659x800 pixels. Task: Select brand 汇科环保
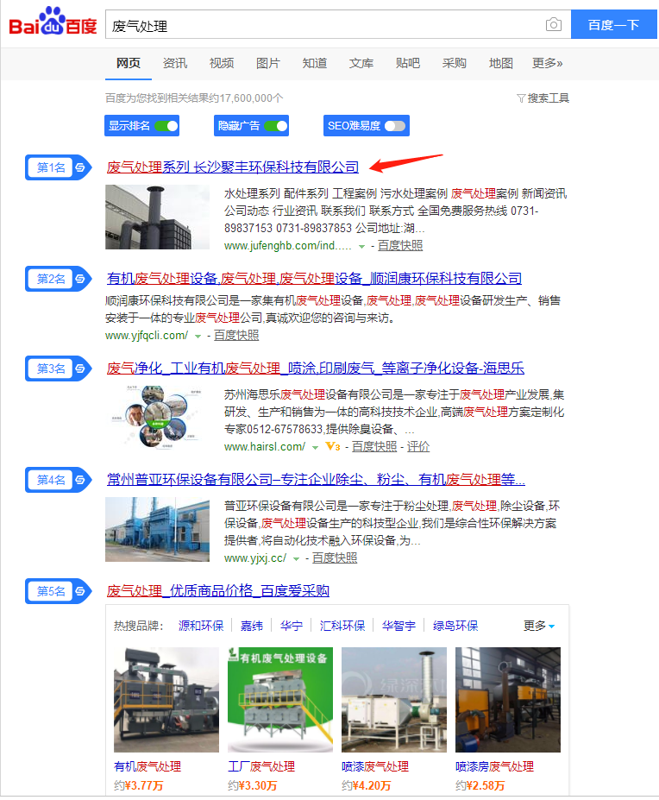[342, 626]
